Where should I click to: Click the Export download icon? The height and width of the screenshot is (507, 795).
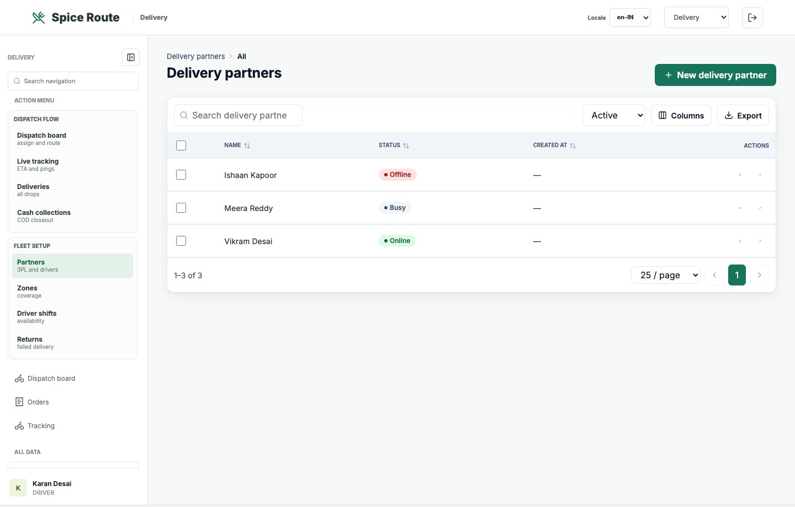tap(729, 115)
